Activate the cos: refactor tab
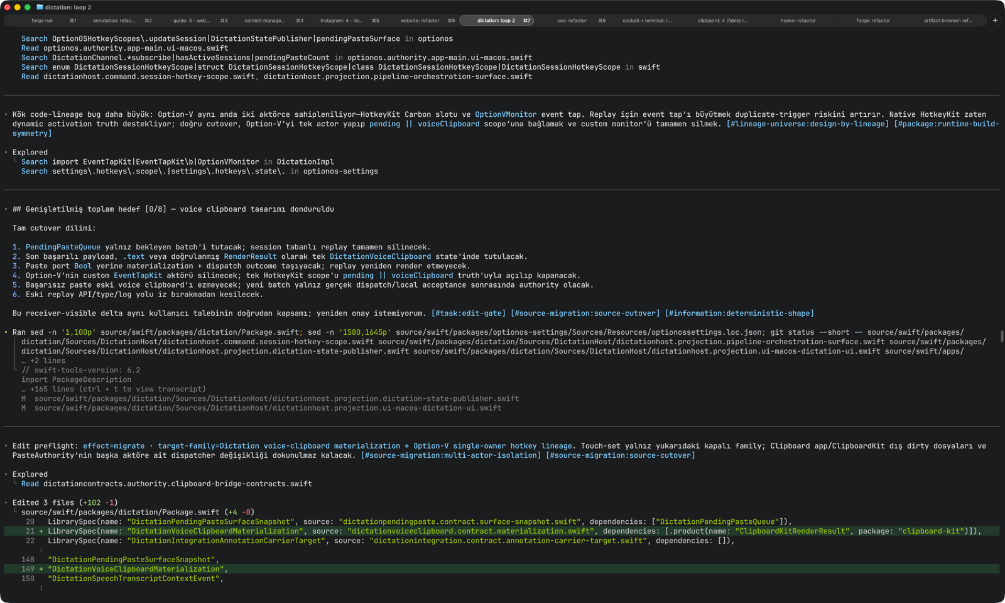 click(x=572, y=21)
